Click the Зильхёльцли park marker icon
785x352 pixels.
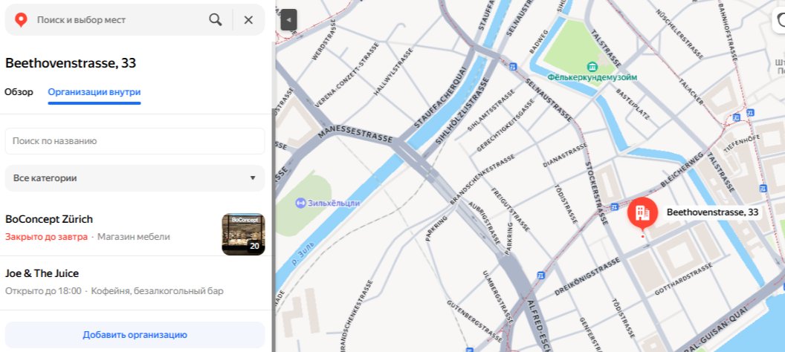point(300,203)
